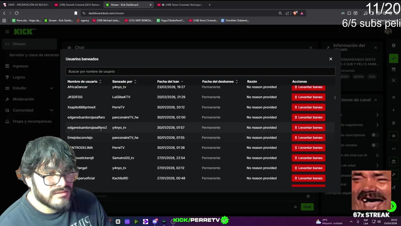Screen dimensions: 401x226
Task: Click the green Chat send button
Action: [307, 207]
